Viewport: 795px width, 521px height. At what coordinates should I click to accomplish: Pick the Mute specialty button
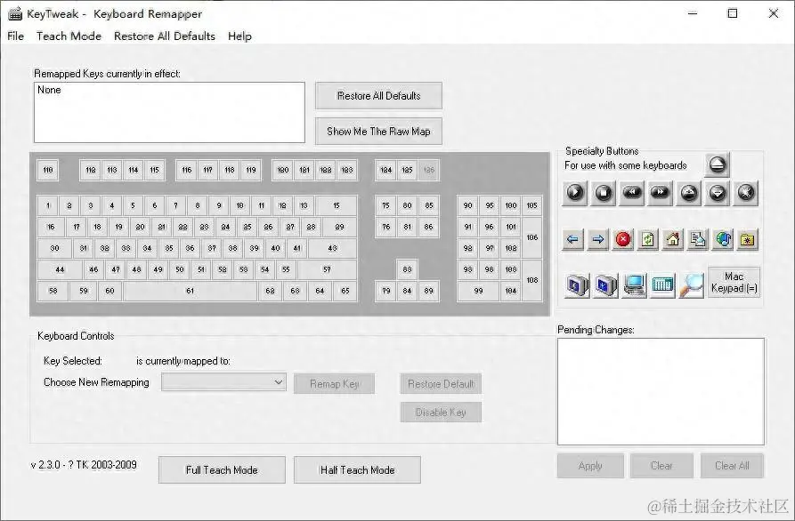click(745, 193)
